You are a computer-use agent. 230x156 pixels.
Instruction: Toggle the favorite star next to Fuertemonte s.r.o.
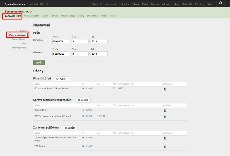pyautogui.click(x=31, y=12)
